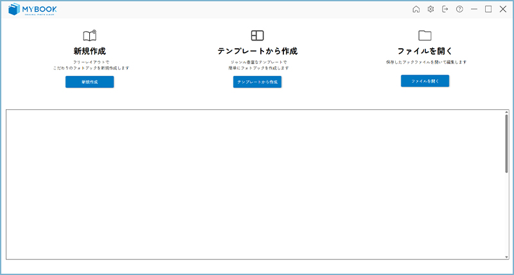Click the list scrollbar down arrow
Viewport: 514px width, 275px height.
click(506, 257)
